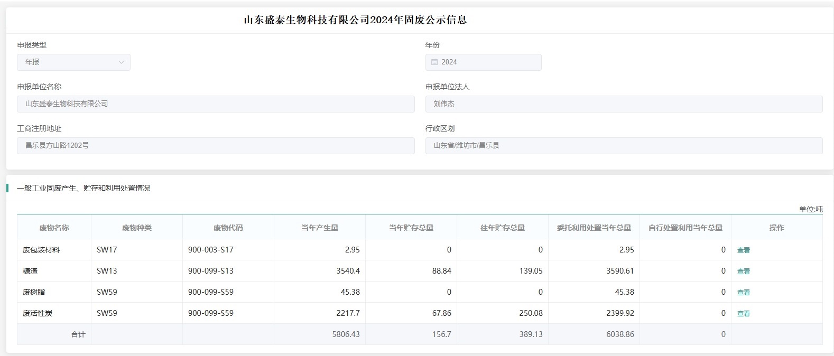This screenshot has height=356, width=834.
Task: Click the 往年贮存总量 column header
Action: tap(503, 228)
